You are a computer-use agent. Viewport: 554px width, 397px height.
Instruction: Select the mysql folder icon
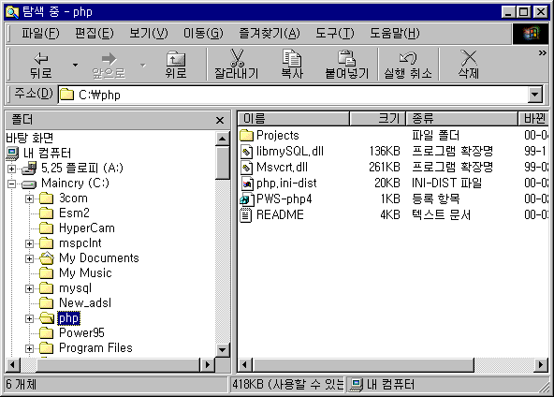(46, 288)
